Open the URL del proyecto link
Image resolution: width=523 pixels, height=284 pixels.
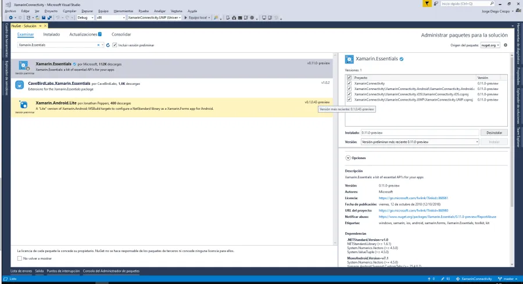(x=413, y=211)
